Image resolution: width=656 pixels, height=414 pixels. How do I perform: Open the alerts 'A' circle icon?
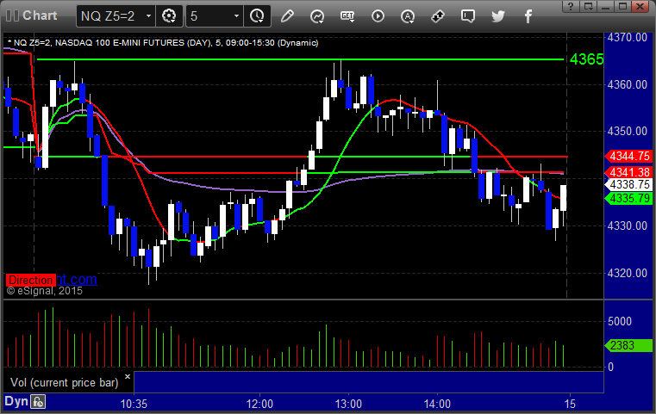click(x=408, y=16)
